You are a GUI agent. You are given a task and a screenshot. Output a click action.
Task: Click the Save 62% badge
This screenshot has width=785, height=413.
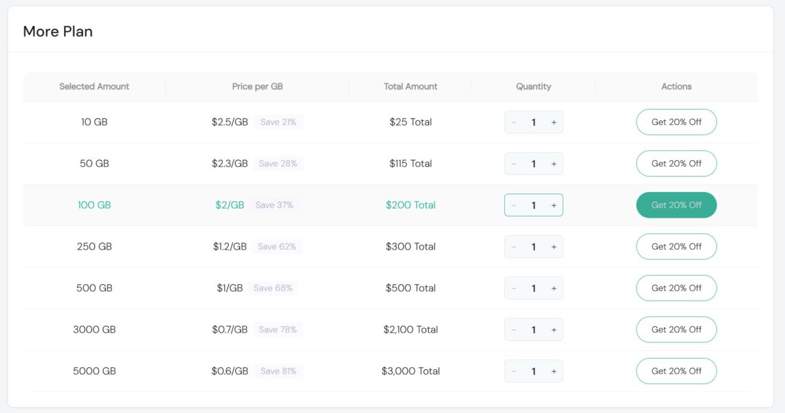(277, 246)
